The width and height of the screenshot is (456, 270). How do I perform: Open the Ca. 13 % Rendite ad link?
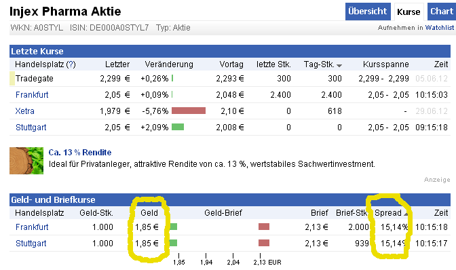tap(80, 152)
